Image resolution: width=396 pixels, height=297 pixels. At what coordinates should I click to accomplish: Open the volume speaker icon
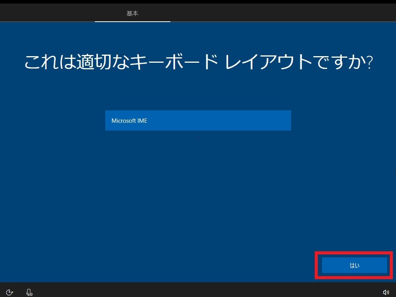[x=386, y=292]
